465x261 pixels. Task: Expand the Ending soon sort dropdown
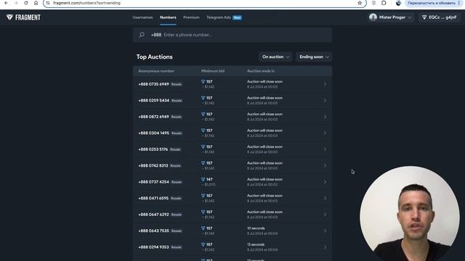[x=314, y=57]
